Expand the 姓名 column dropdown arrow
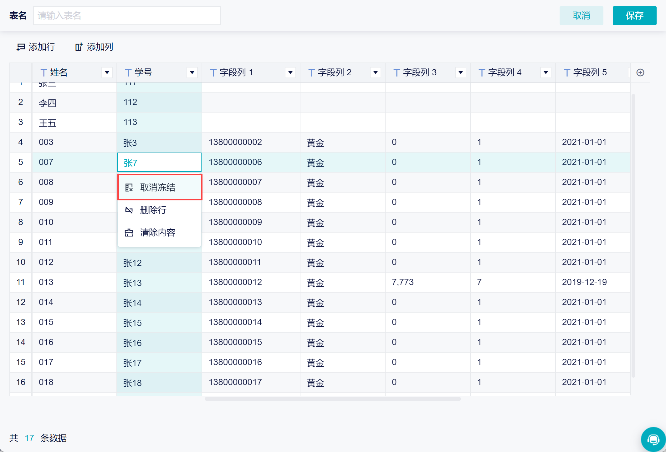 click(107, 73)
